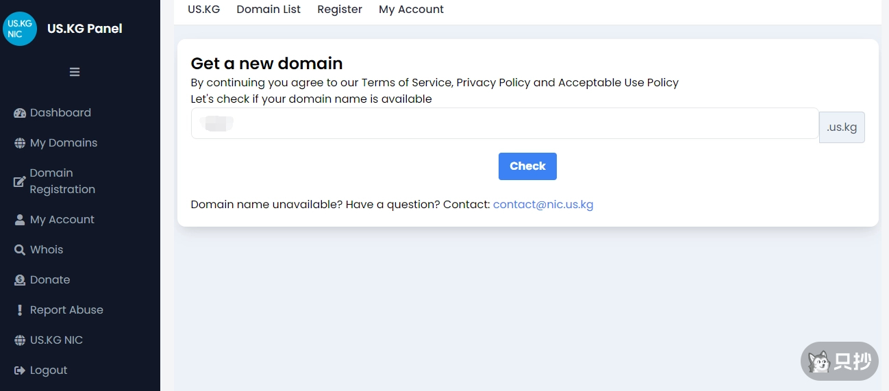
Task: Click the globe icon beside My Domains
Action: 19,143
